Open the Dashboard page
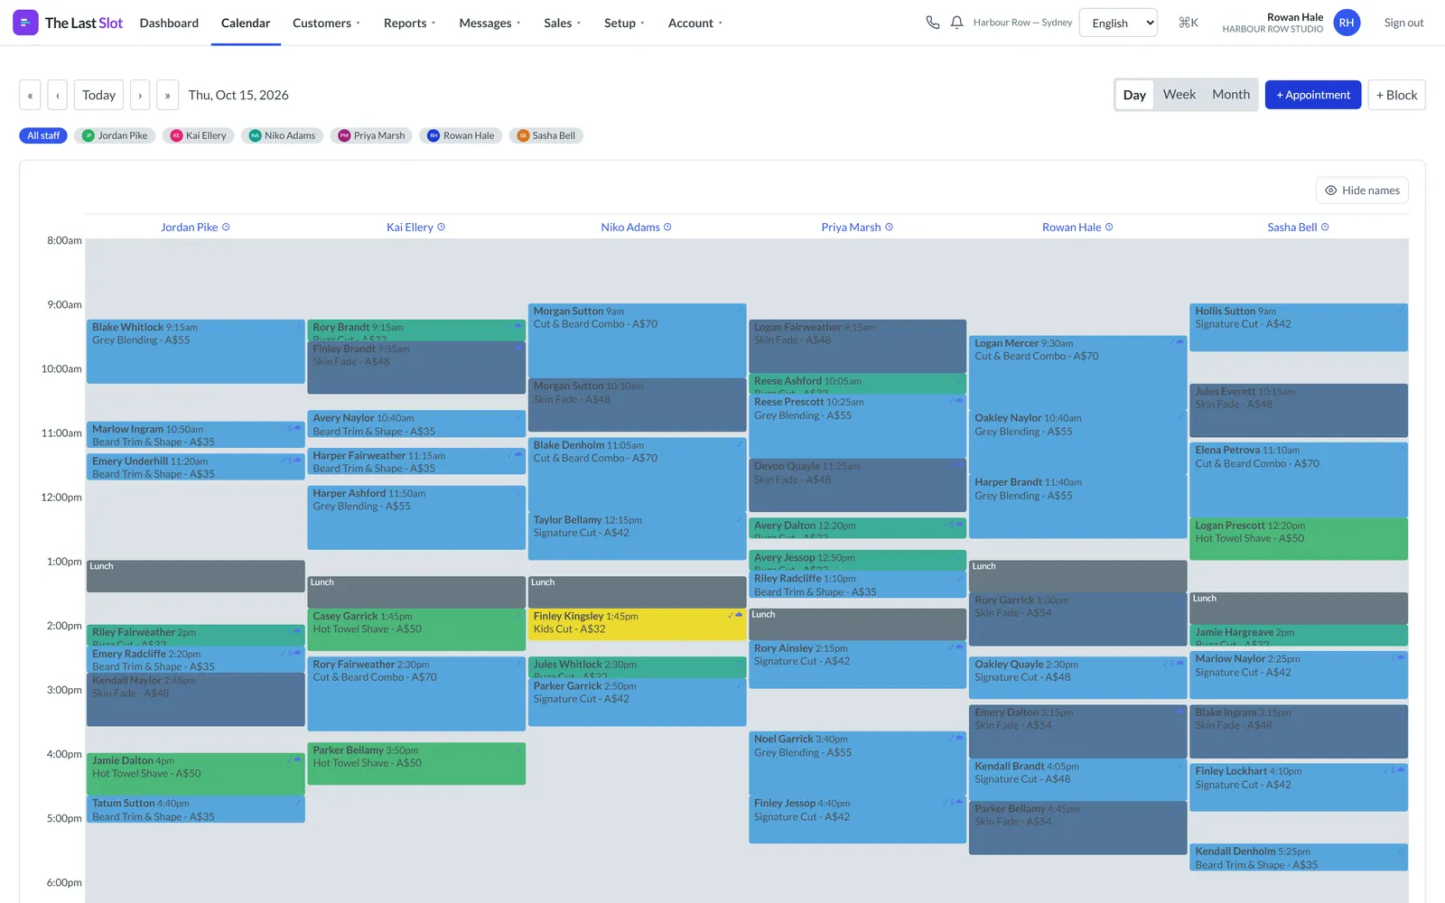Image resolution: width=1445 pixels, height=903 pixels. tap(169, 23)
